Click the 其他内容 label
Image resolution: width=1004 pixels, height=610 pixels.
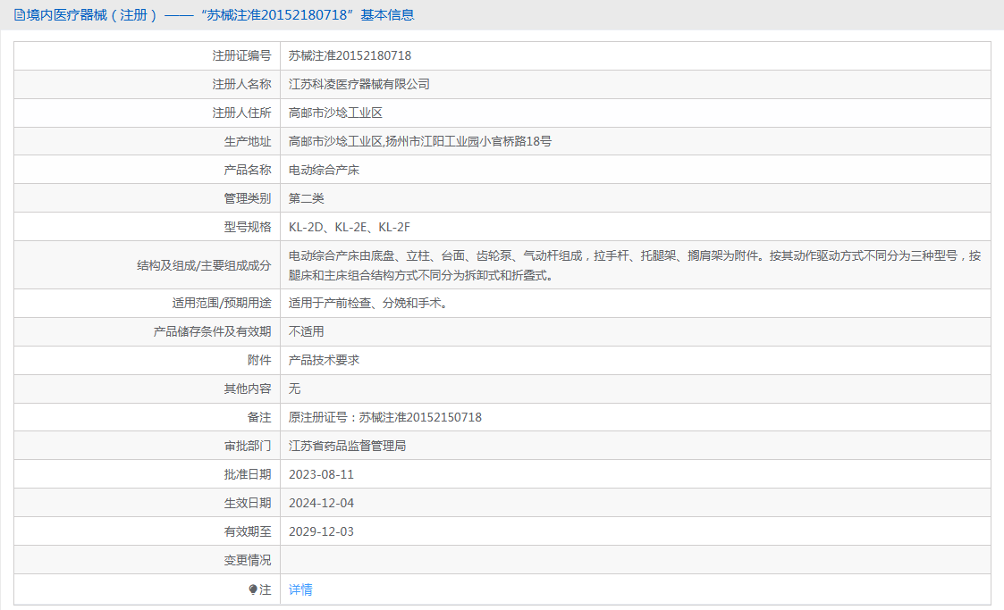pyautogui.click(x=247, y=389)
